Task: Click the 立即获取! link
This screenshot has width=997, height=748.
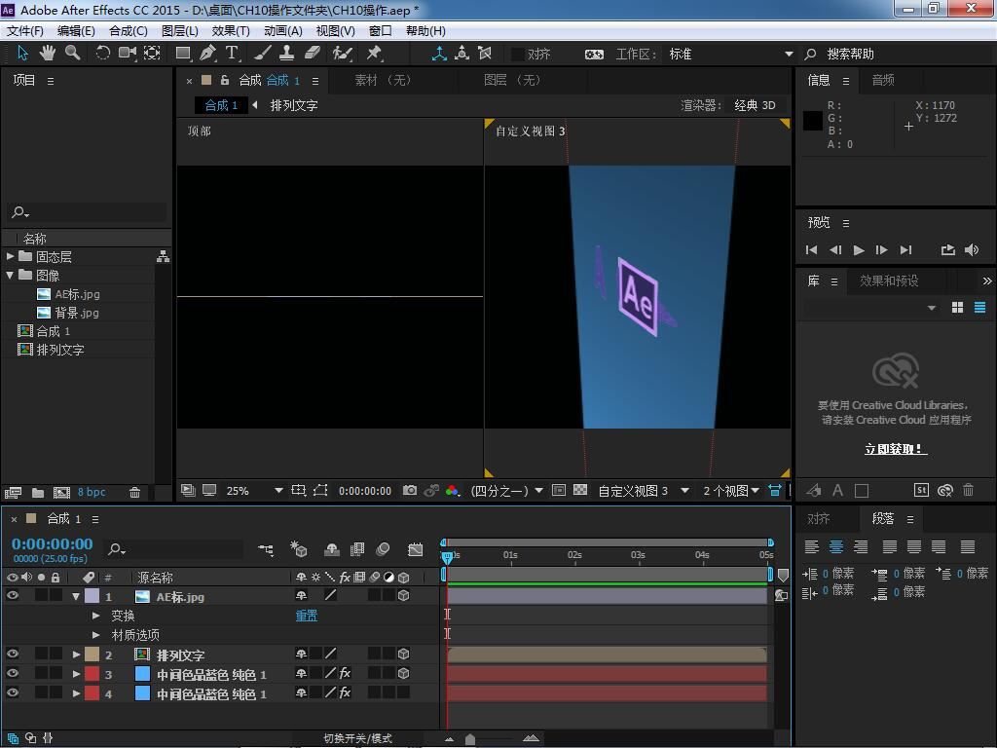Action: (896, 449)
